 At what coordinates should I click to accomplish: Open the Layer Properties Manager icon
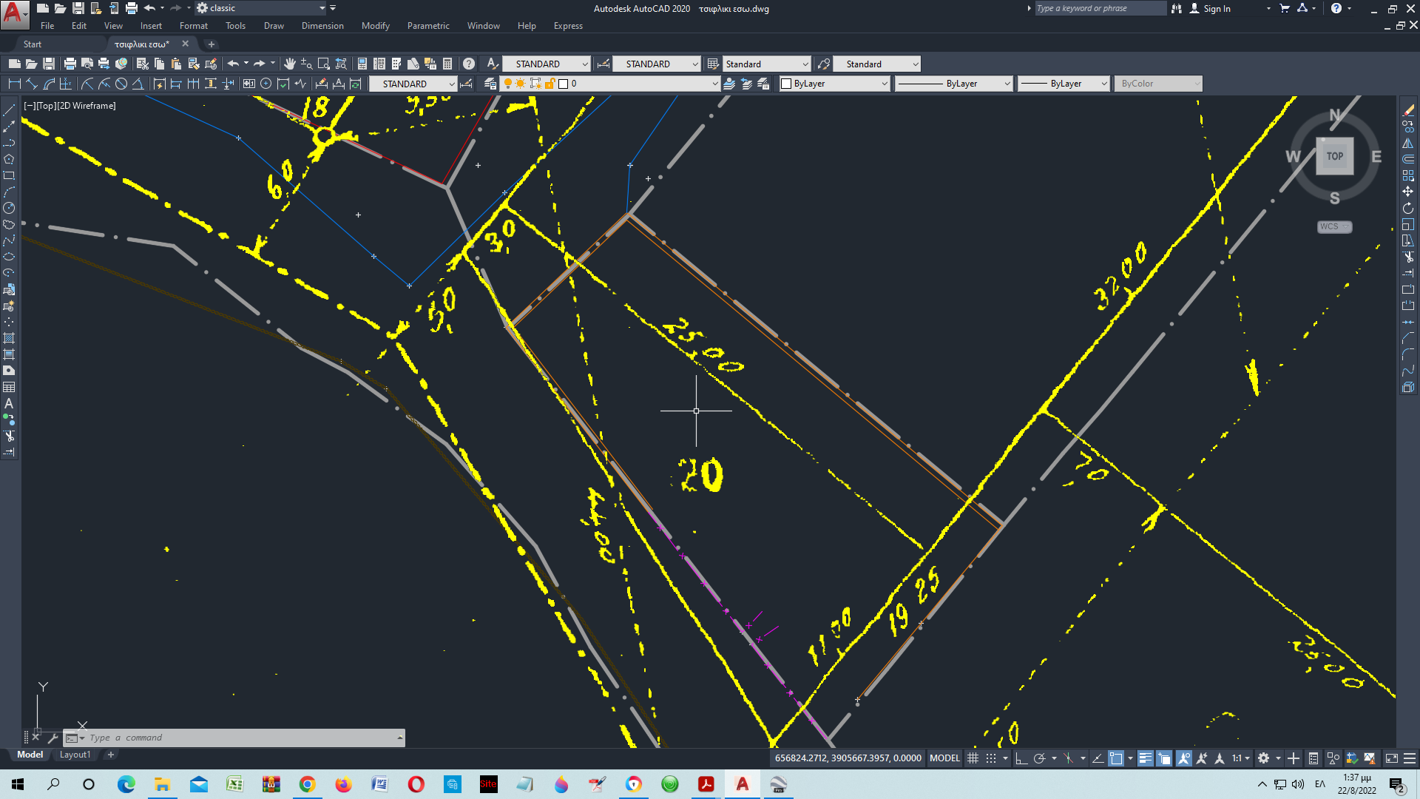[490, 84]
